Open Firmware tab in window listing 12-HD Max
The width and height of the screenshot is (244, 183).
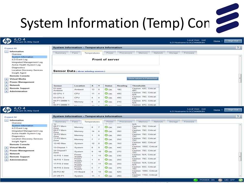(189, 122)
